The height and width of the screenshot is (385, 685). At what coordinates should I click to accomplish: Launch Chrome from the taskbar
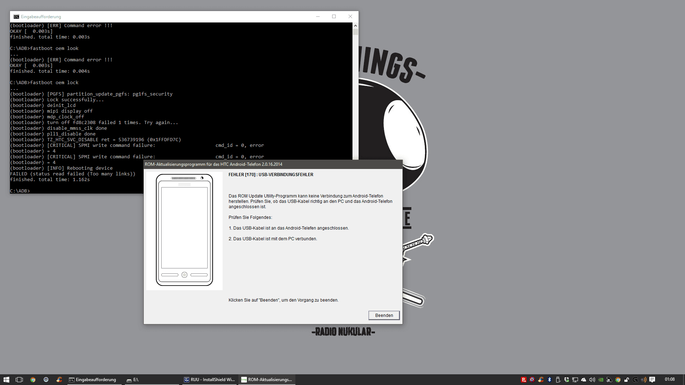pyautogui.click(x=33, y=380)
